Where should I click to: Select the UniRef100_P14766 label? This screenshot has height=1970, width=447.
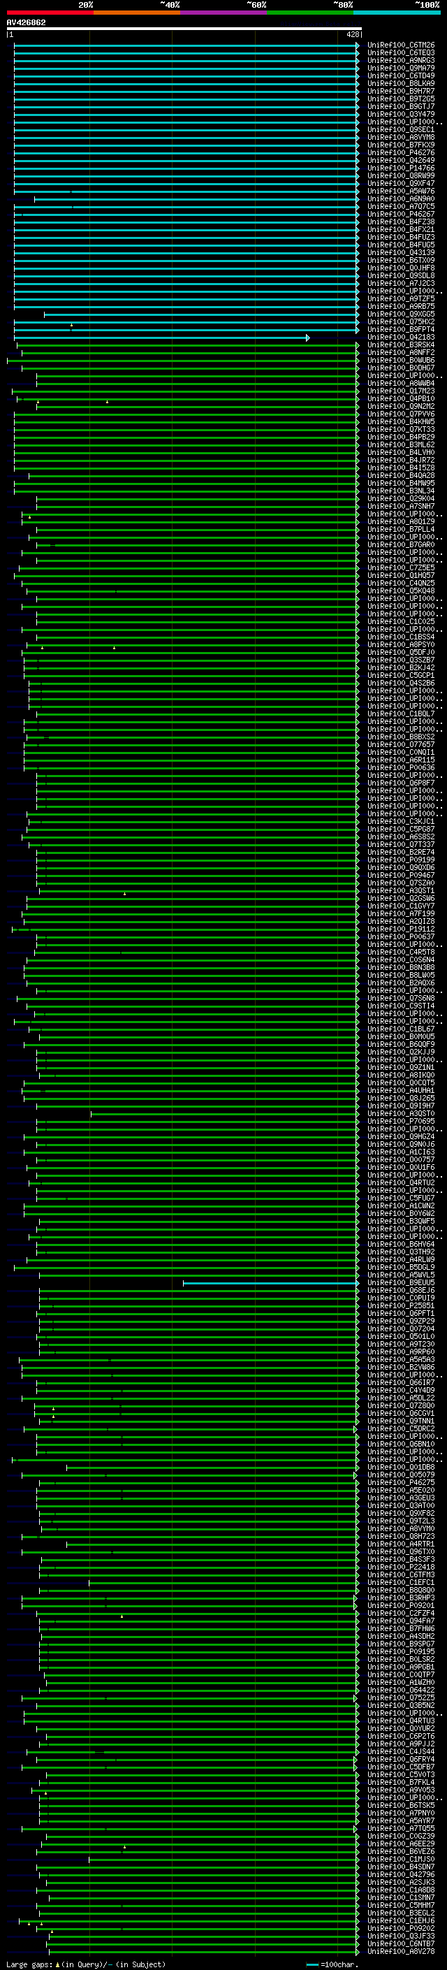(x=401, y=168)
